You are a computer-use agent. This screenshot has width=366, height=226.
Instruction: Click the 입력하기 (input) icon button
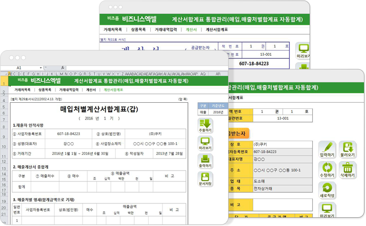click(327, 150)
